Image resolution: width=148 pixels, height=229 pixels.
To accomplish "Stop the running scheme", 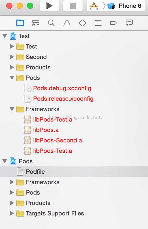I will pos(73,6).
